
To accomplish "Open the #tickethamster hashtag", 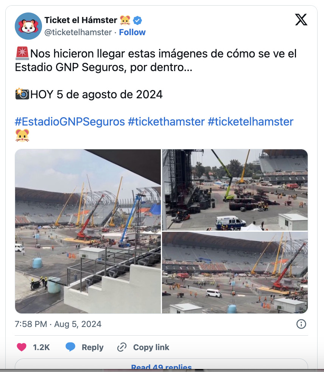I will (166, 122).
